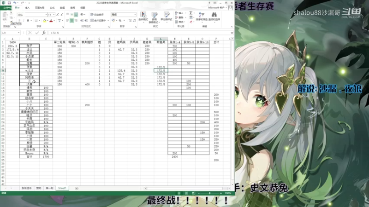Open Conditional Formatting

[x=143, y=17]
